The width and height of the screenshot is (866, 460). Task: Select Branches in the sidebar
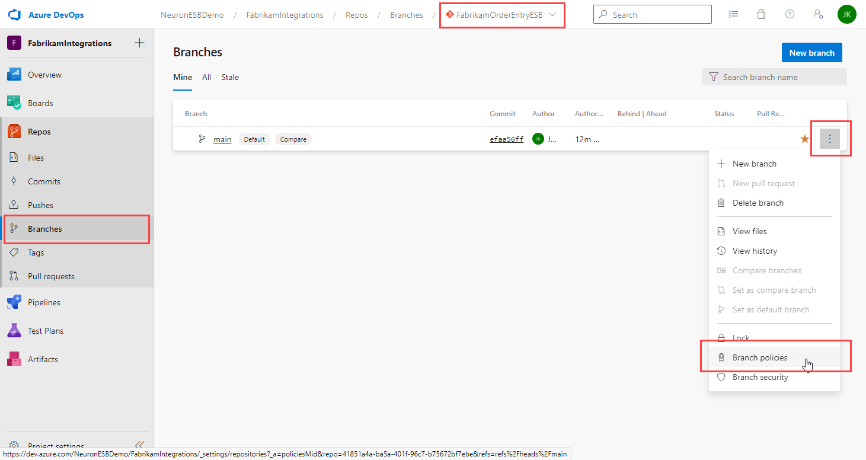[76, 229]
